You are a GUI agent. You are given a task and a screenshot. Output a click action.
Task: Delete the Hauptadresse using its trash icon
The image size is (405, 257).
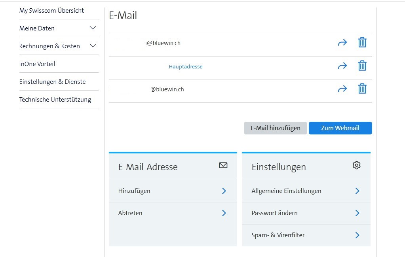362,65
